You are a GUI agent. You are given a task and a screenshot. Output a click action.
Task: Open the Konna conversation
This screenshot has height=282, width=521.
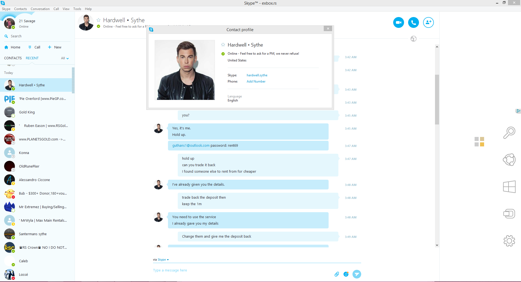36,153
